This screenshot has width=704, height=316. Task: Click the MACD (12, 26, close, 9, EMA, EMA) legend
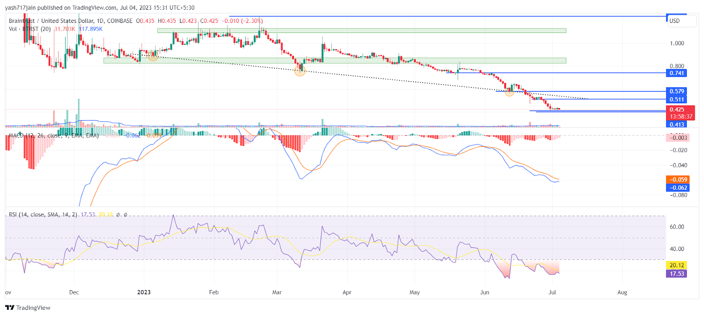pos(54,135)
